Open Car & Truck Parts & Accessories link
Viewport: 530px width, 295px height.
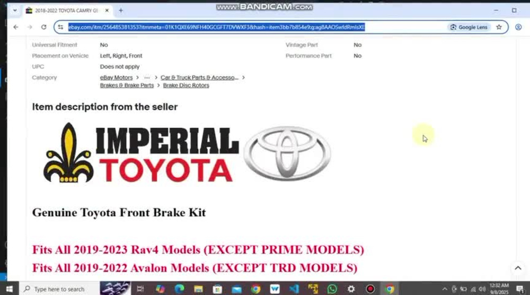(199, 77)
